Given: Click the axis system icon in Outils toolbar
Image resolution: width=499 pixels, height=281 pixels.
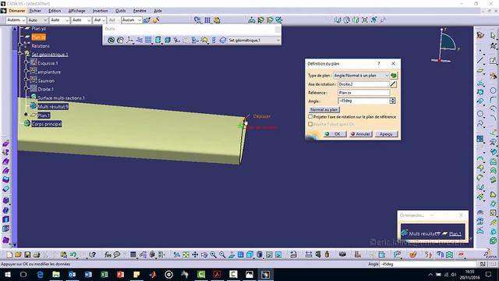Looking at the screenshot, I should point(129,40).
